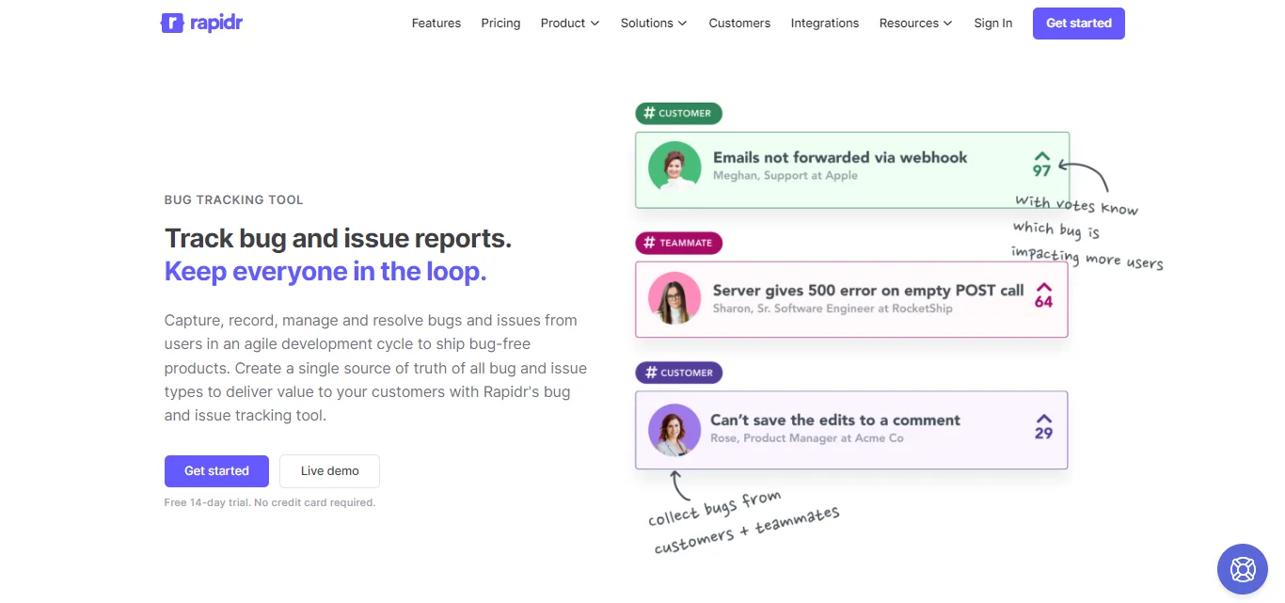Click 'Free 14-day trial' note text
The width and height of the screenshot is (1285, 603).
pos(270,502)
